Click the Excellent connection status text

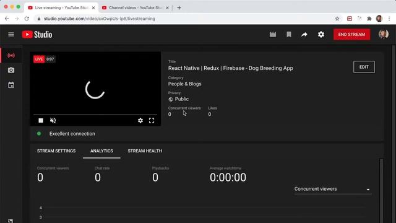click(72, 134)
